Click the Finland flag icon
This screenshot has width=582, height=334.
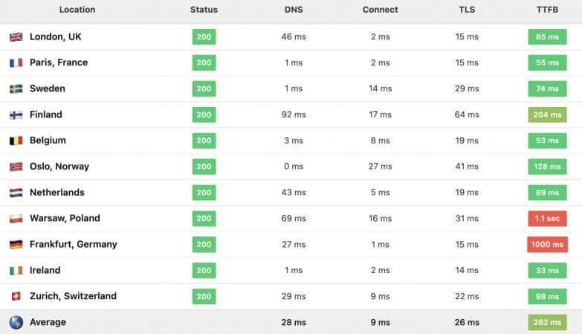tap(16, 114)
